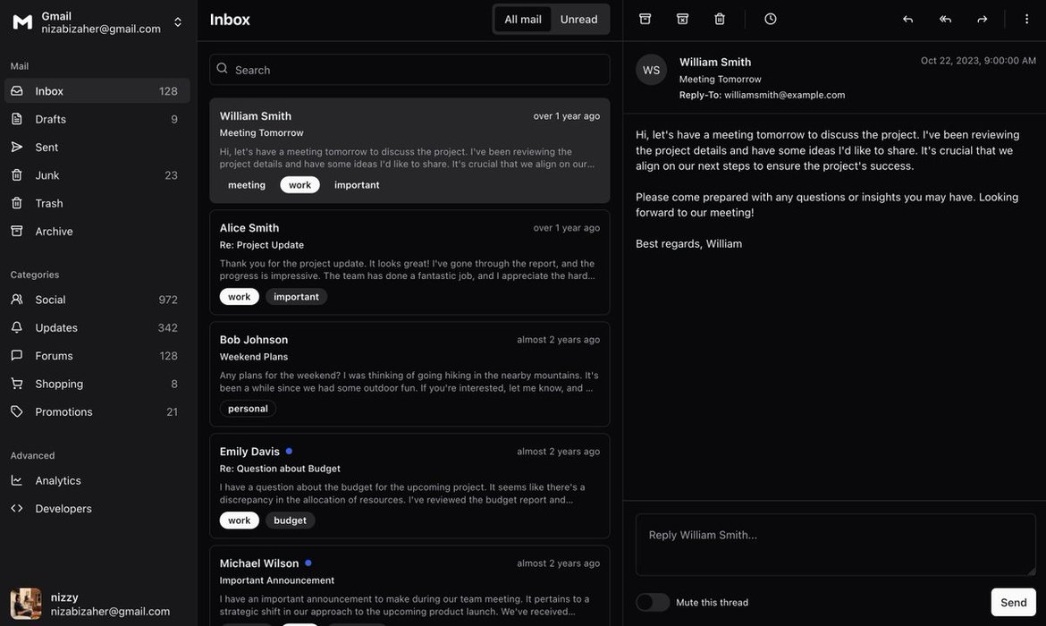This screenshot has height=626, width=1046.
Task: Click into the Reply William Smith text box
Action: pyautogui.click(x=835, y=544)
